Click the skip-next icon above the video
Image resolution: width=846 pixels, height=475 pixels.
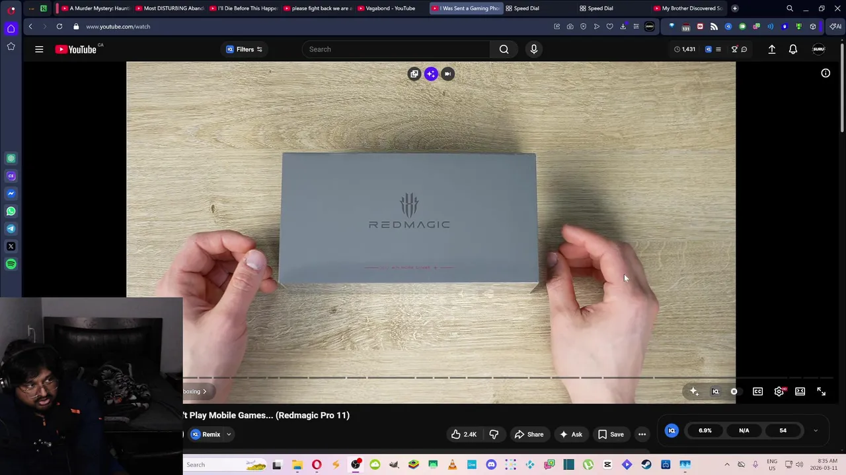pyautogui.click(x=447, y=74)
